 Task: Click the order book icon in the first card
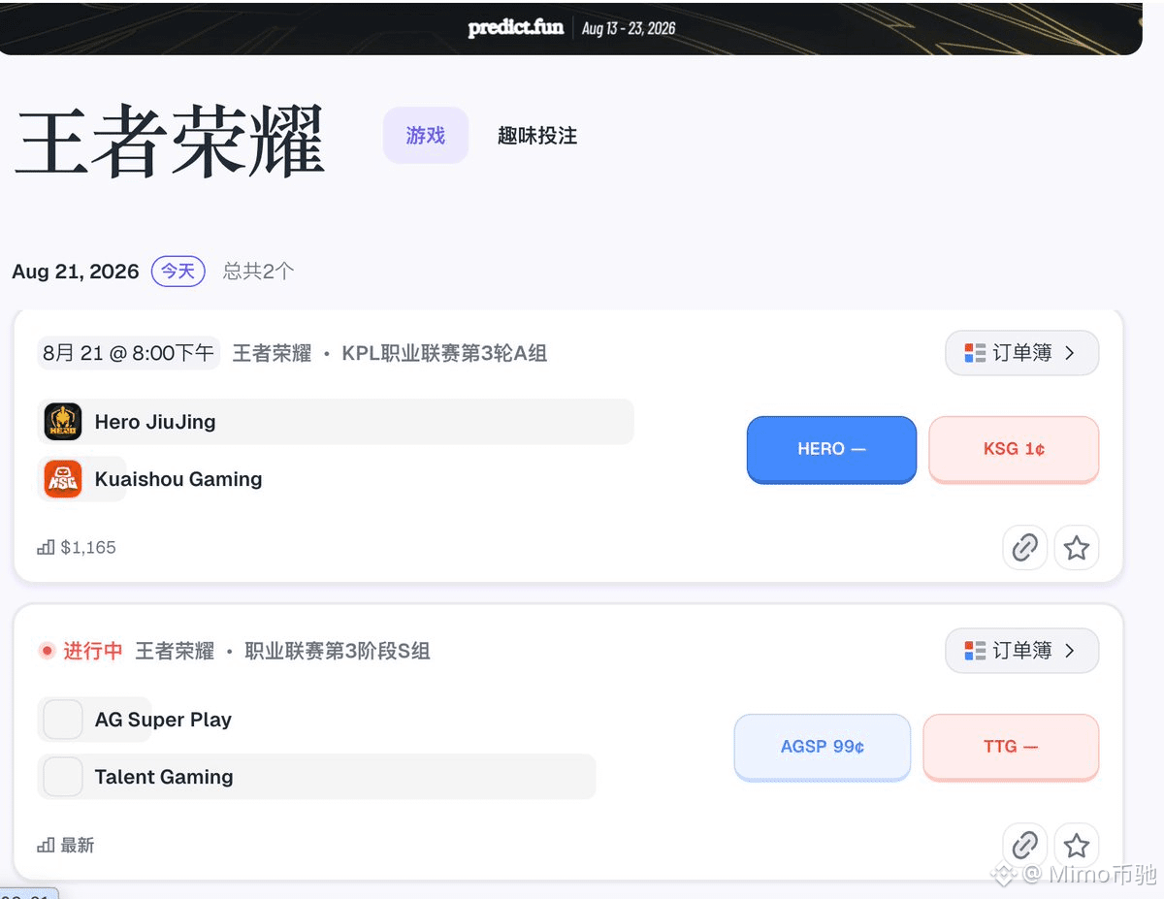pos(975,353)
